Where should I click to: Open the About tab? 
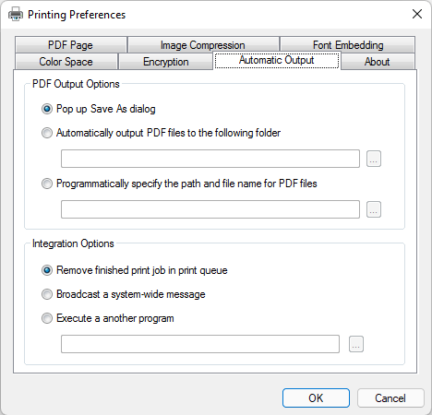pos(378,62)
